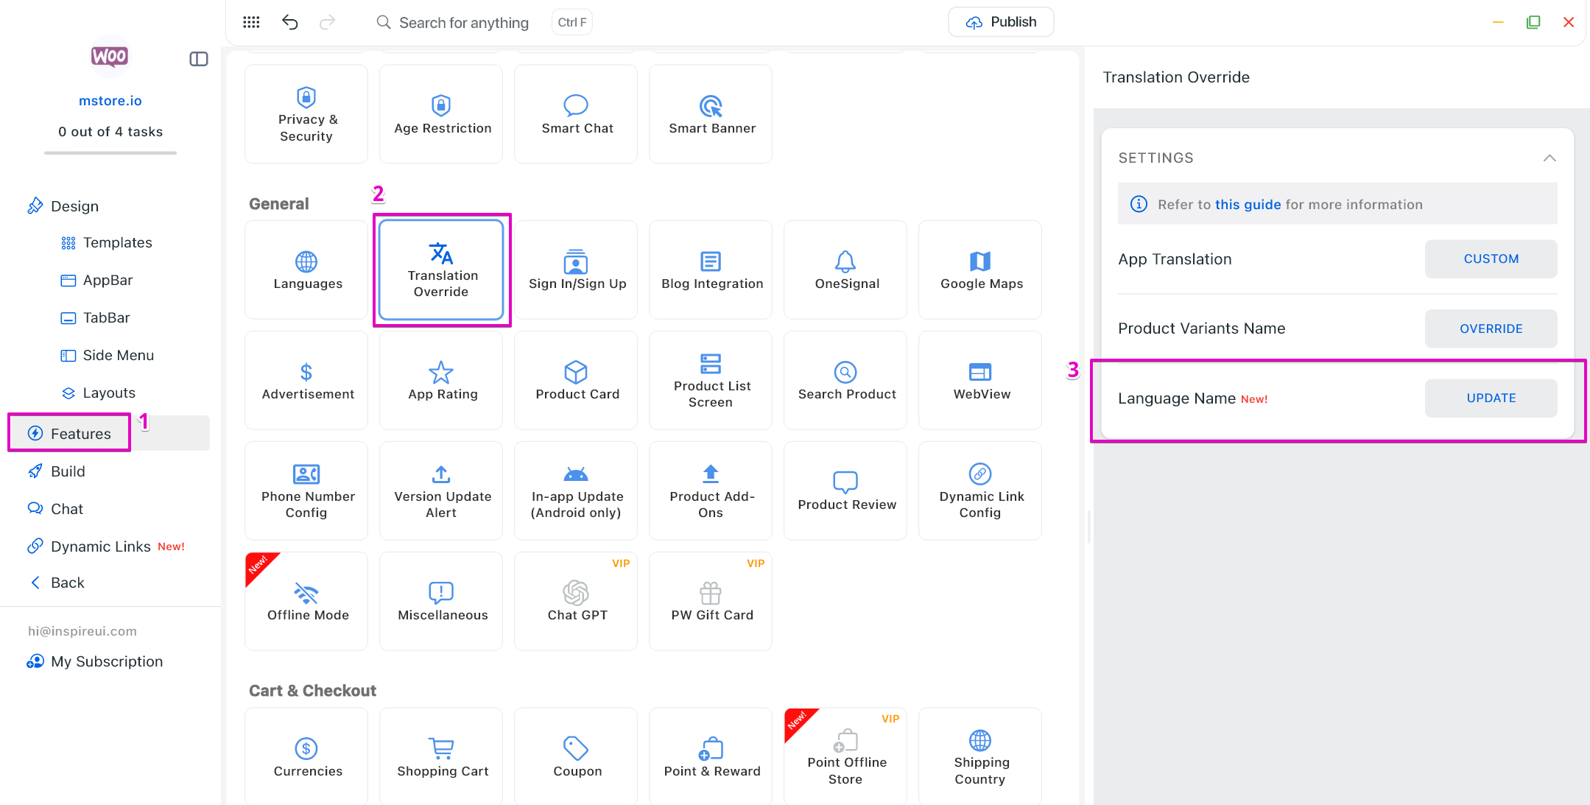Click the Search for anything field

pyautogui.click(x=463, y=22)
